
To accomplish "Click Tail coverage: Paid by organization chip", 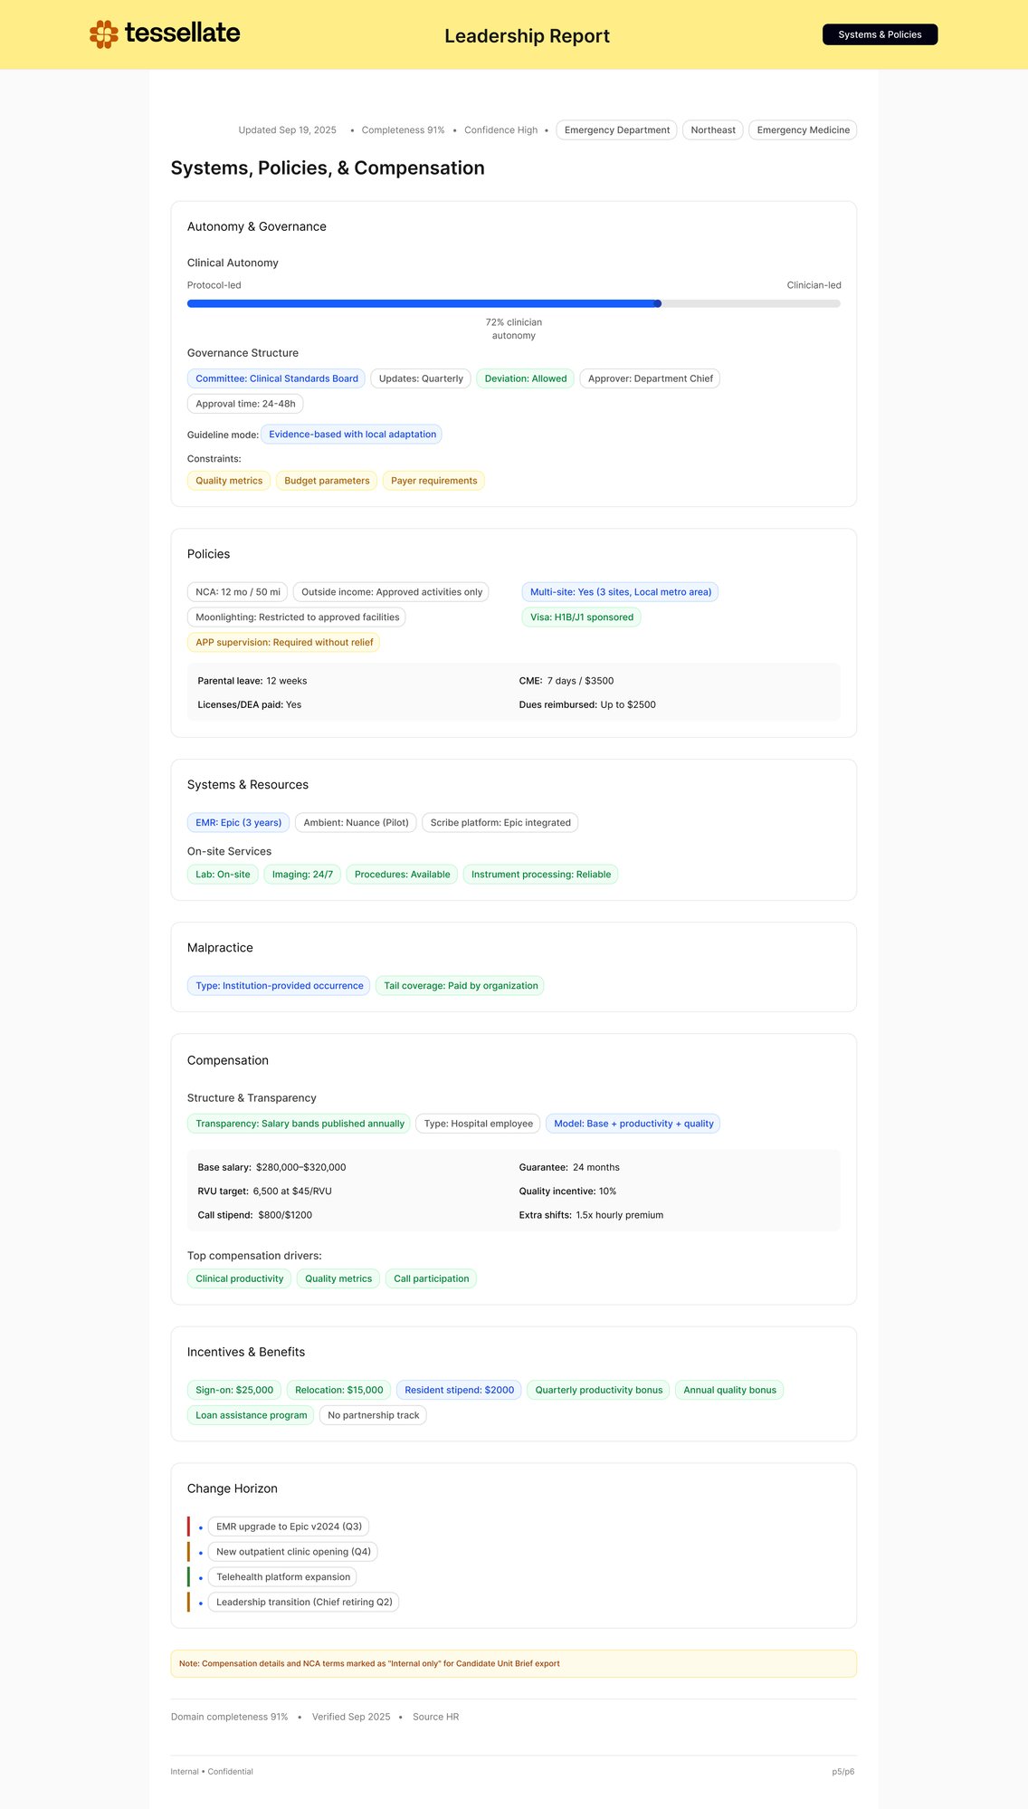I will pyautogui.click(x=460, y=986).
